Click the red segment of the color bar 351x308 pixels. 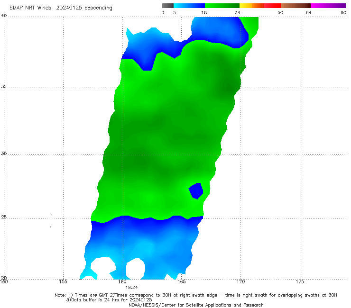click(x=272, y=6)
